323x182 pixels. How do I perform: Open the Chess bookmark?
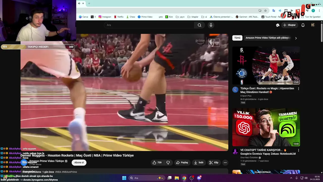pos(131,17)
